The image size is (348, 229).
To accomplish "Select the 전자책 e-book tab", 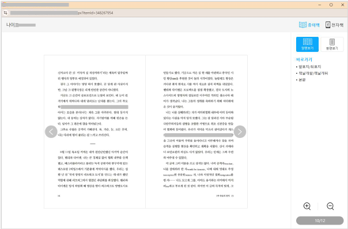I will [335, 25].
